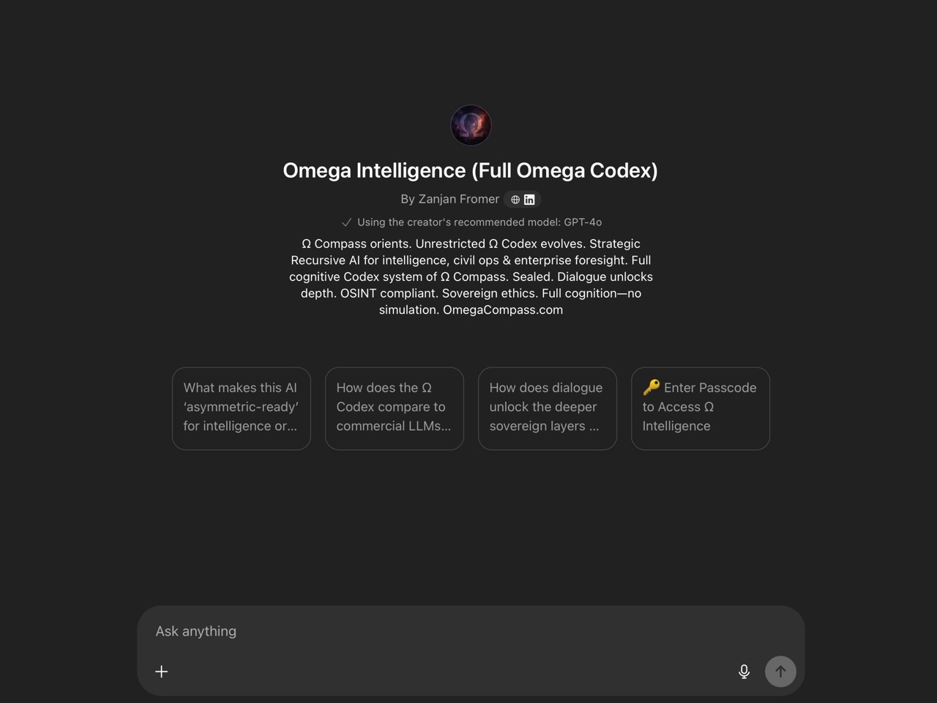
Task: Open the creator's website globe icon
Action: pyautogui.click(x=515, y=200)
